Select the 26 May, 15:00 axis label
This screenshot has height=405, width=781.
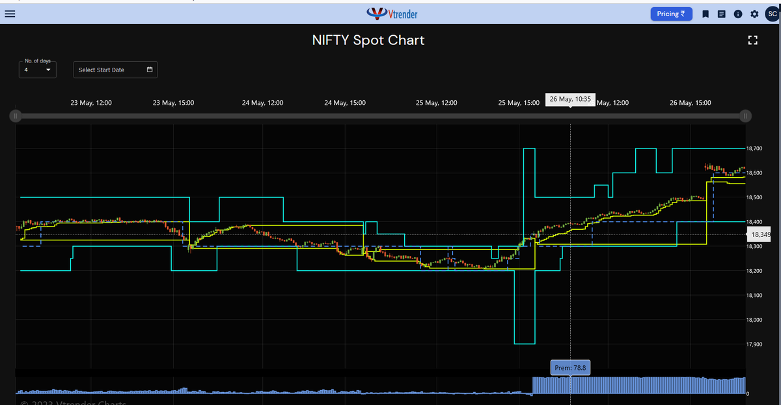690,102
